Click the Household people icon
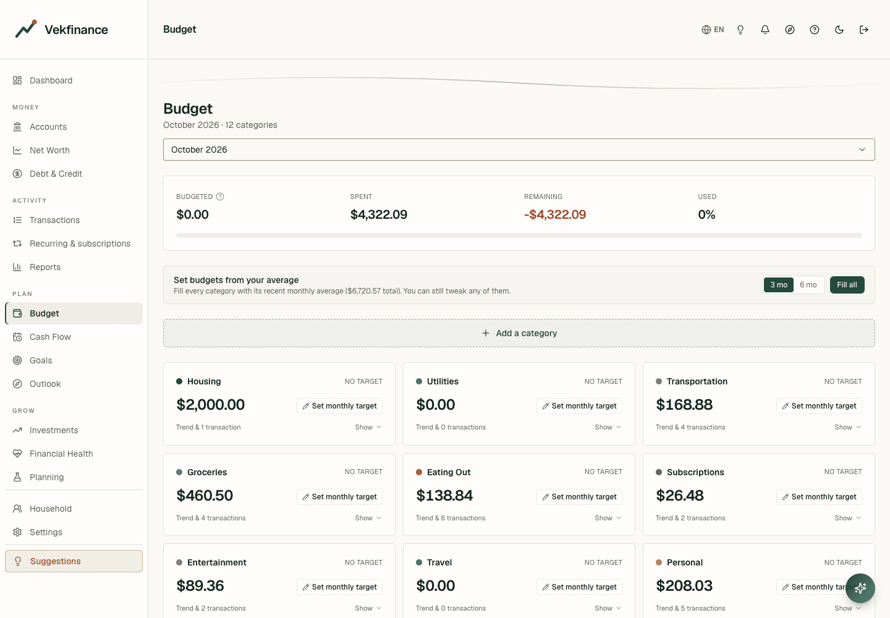 (x=17, y=509)
